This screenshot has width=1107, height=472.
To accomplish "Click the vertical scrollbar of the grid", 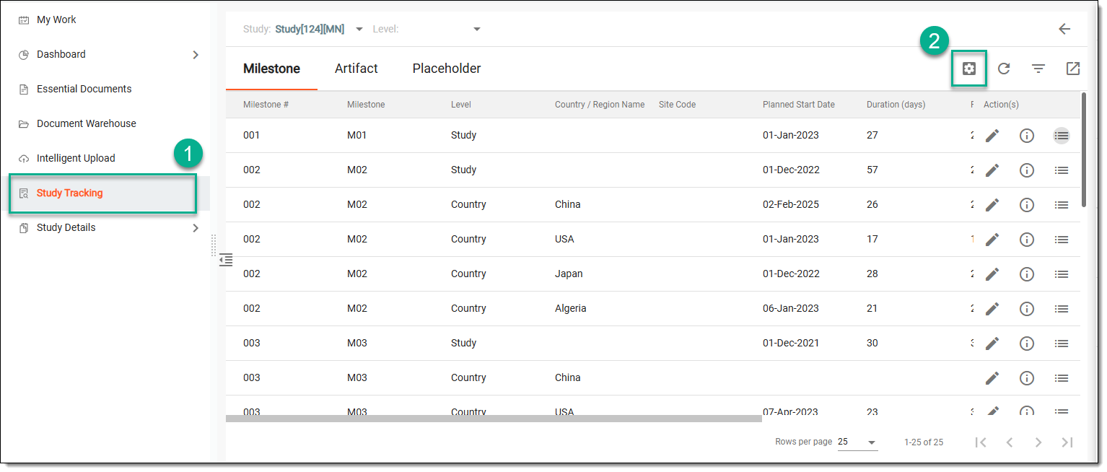I will 1083,149.
